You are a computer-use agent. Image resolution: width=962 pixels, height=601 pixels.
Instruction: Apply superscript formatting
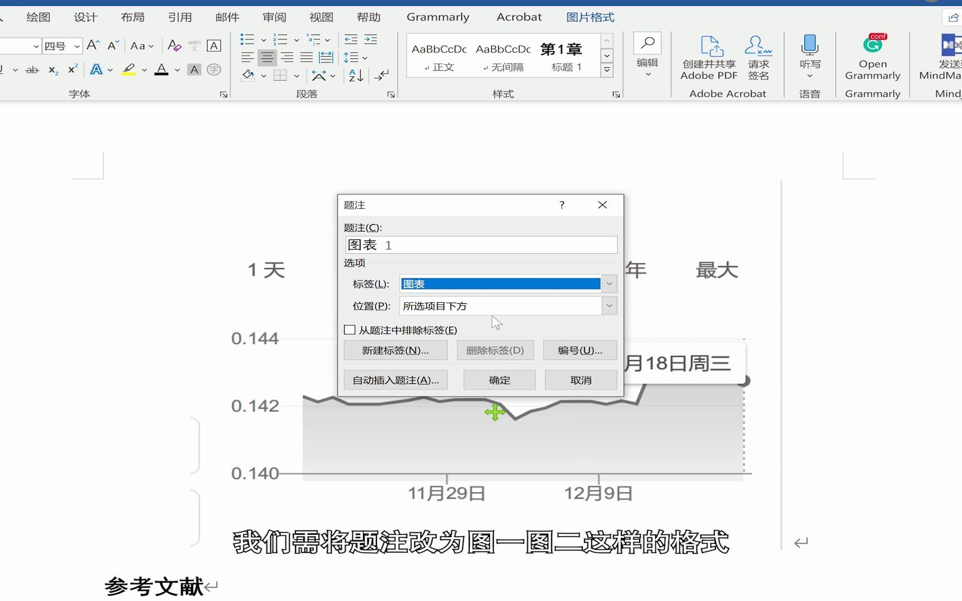click(x=73, y=70)
